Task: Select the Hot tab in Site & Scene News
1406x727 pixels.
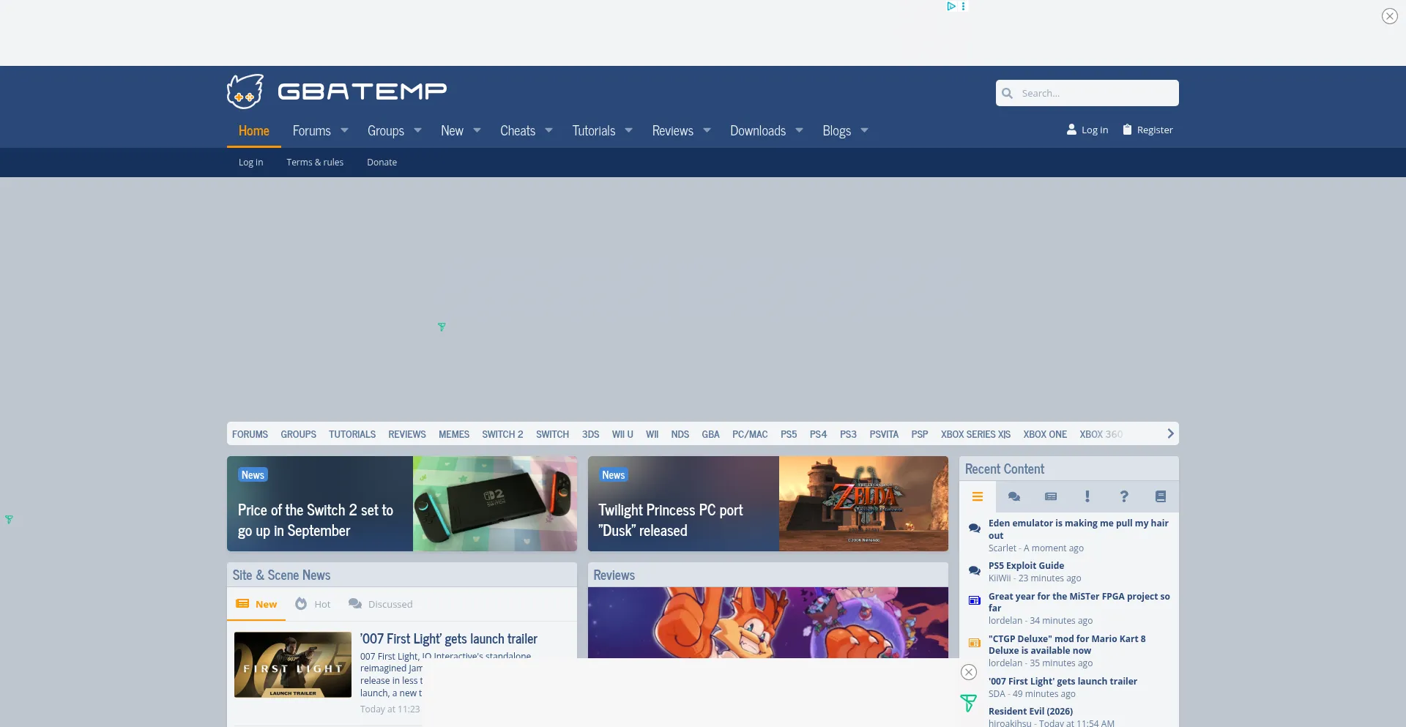Action: [313, 604]
